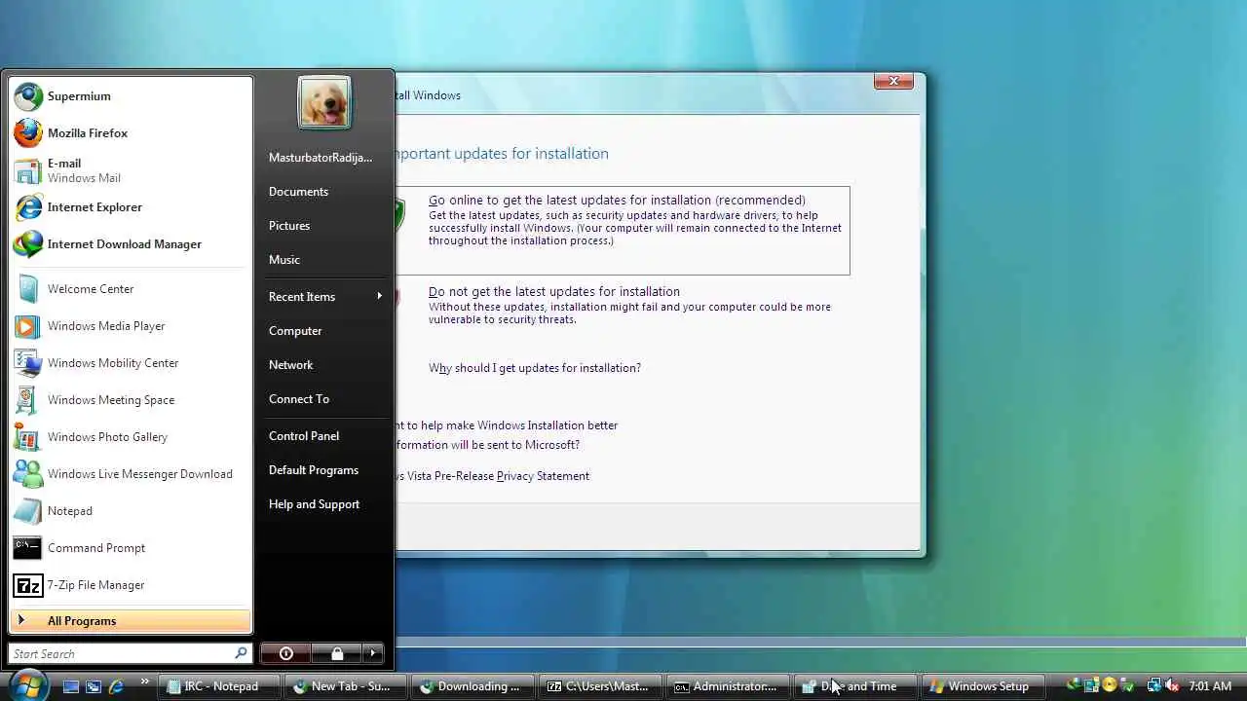Launch Supermium from the Start menu

[x=131, y=96]
